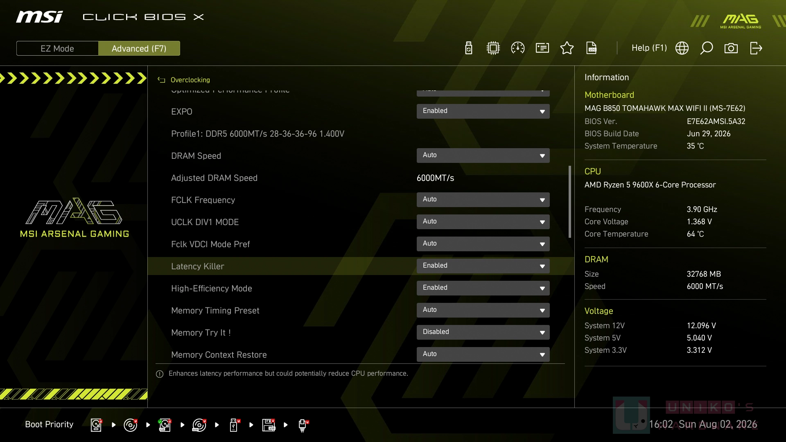The image size is (786, 442).
Task: Select the network cable boot device icon
Action: pyautogui.click(x=303, y=425)
